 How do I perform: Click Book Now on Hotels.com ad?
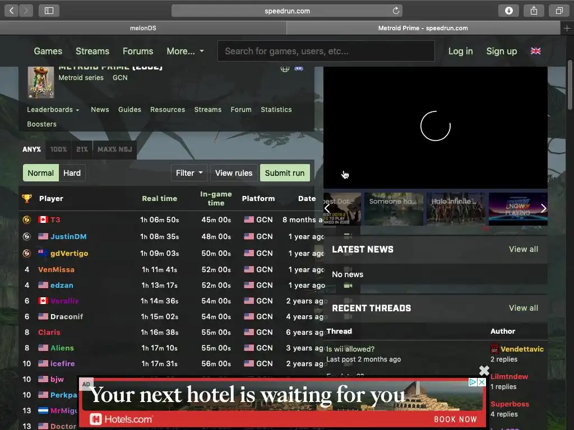click(455, 419)
